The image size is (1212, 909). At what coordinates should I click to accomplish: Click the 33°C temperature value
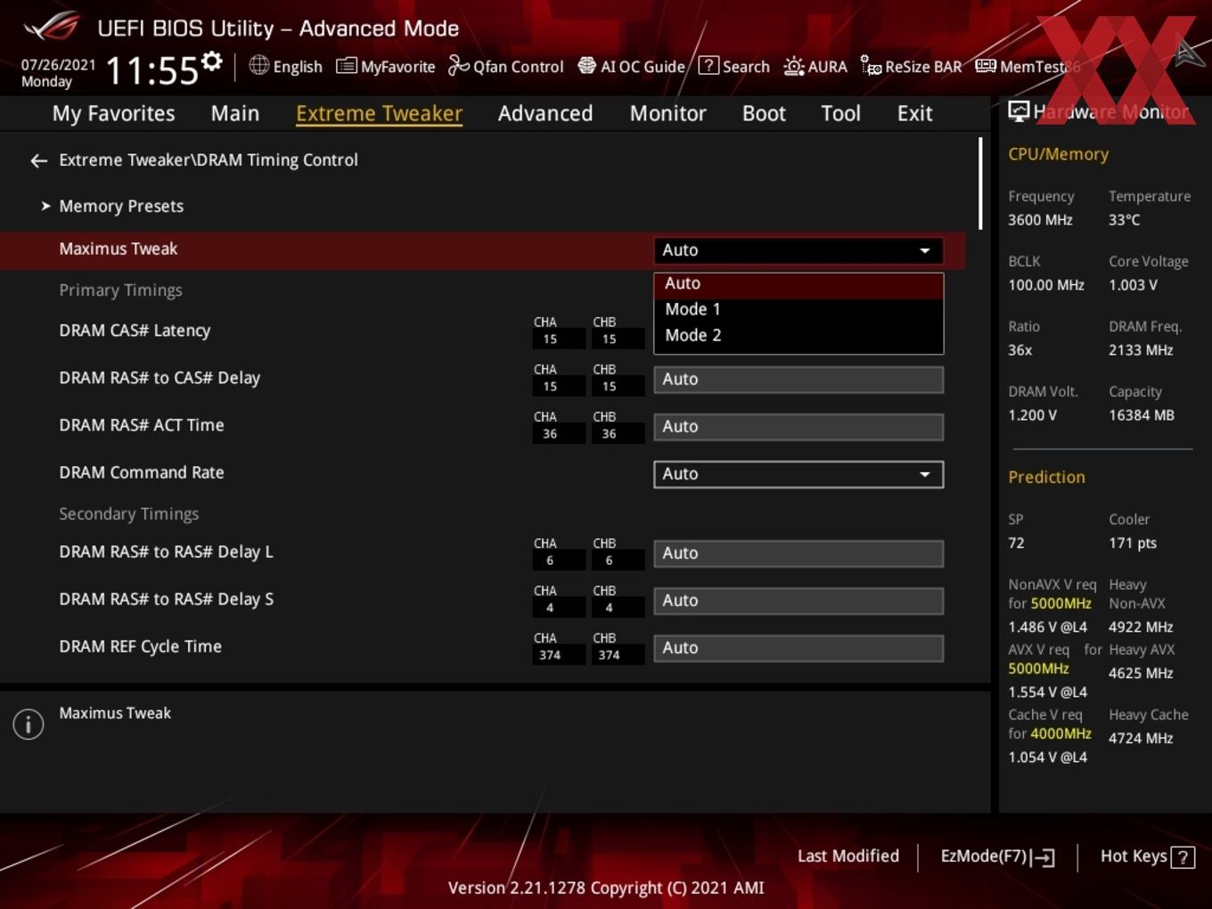tap(1124, 219)
